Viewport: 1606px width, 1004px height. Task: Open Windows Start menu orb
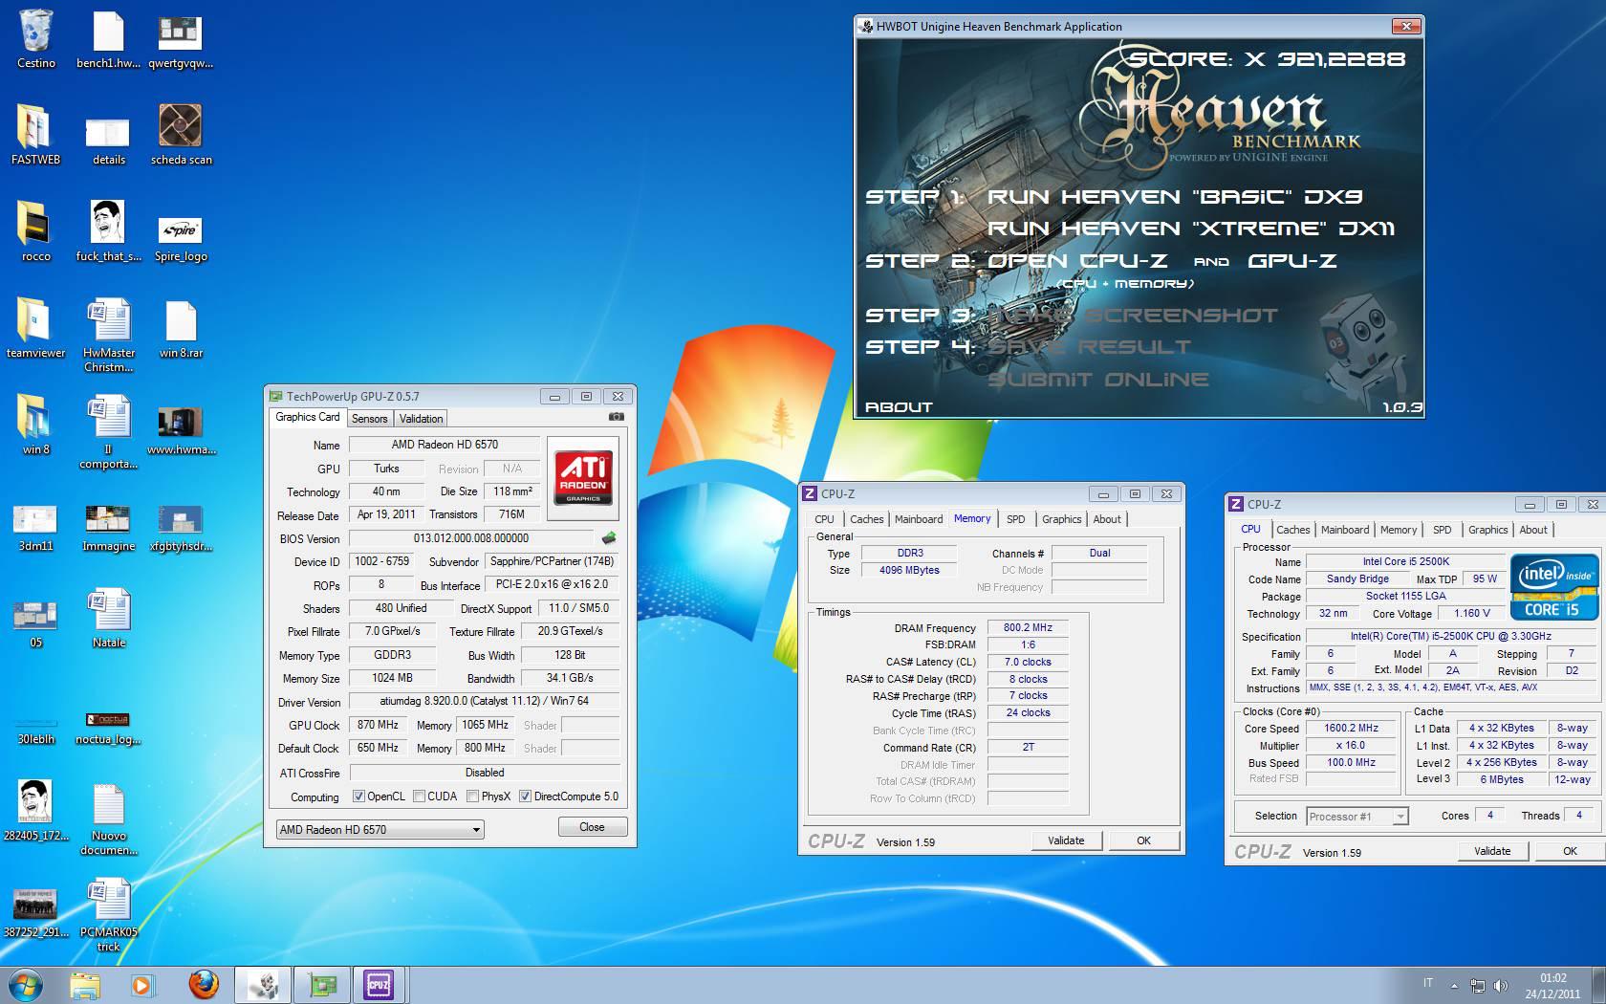pos(25,984)
